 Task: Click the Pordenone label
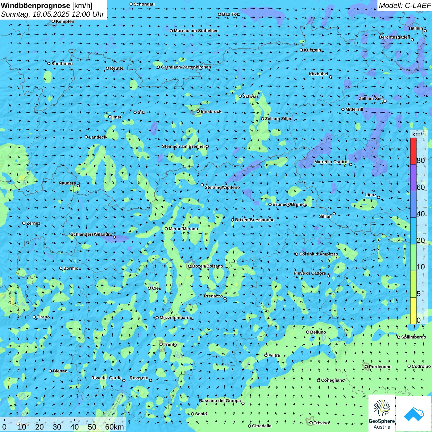pos(380,367)
